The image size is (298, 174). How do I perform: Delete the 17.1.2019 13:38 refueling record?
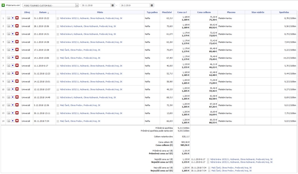[17, 49]
